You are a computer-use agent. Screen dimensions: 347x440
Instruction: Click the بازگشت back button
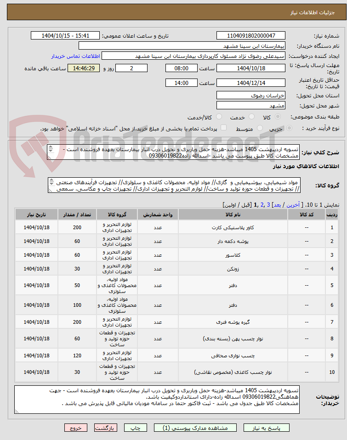point(106,428)
